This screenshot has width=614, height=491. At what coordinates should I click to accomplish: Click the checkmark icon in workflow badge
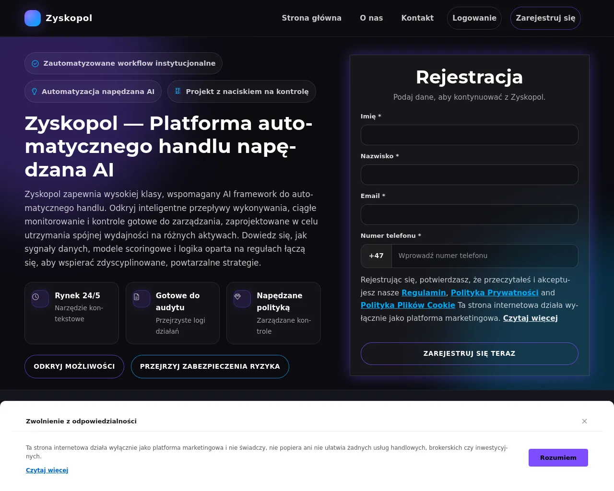point(35,63)
